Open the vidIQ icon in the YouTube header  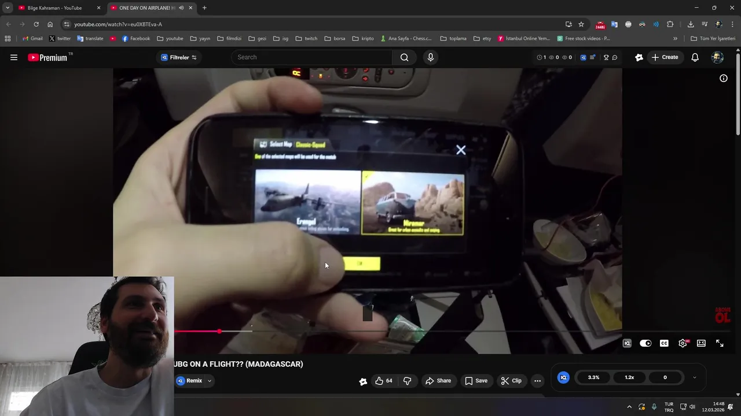coord(583,57)
